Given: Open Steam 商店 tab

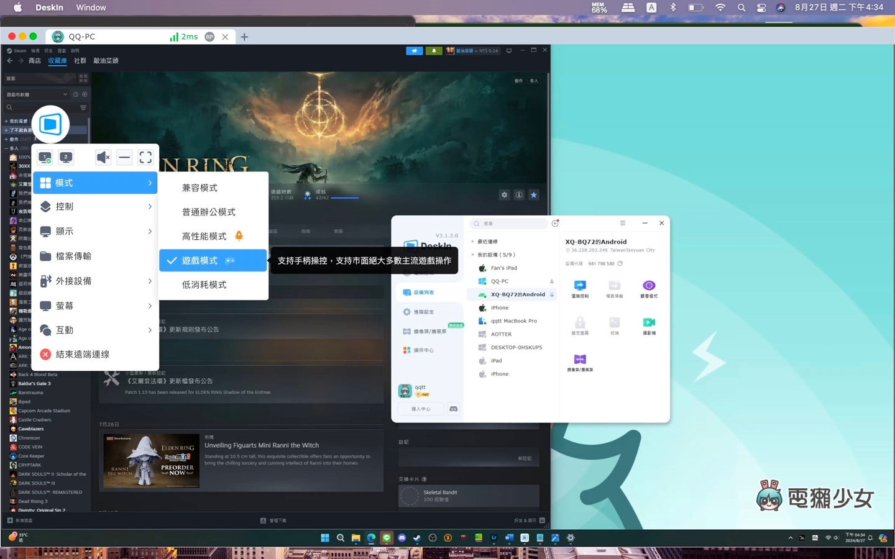Looking at the screenshot, I should [x=35, y=61].
